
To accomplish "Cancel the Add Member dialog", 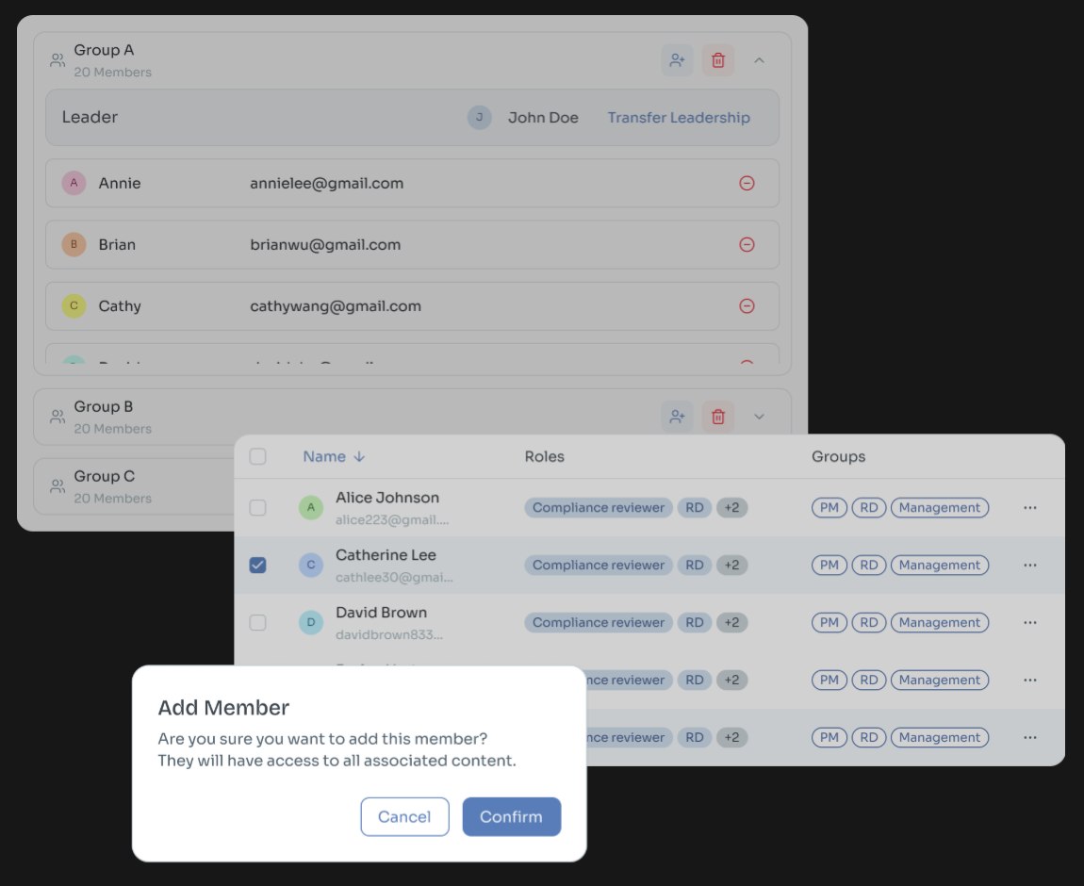I will [x=404, y=817].
